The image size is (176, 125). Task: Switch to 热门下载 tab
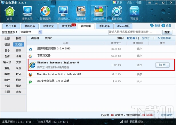click(x=11, y=26)
